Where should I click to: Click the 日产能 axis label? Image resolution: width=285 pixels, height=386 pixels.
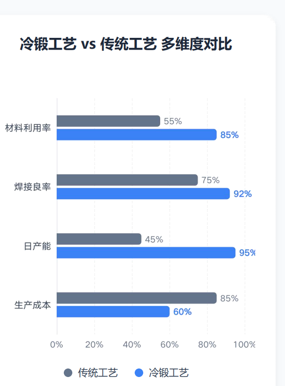point(37,246)
